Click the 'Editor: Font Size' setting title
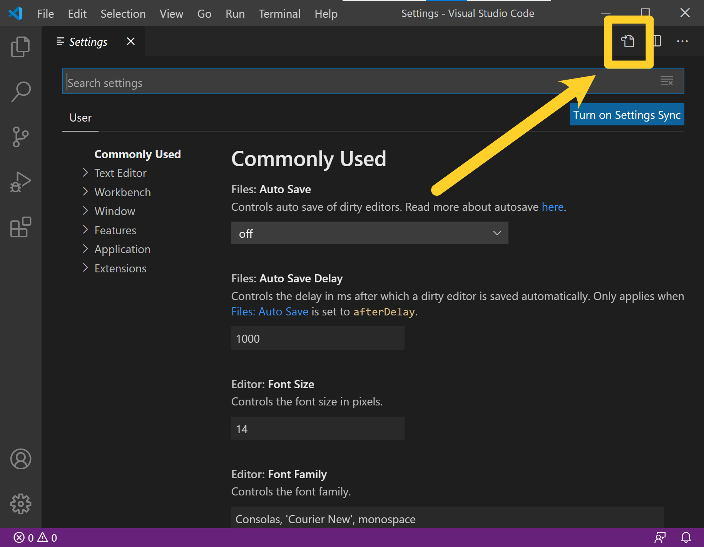Viewport: 704px width, 547px height. (x=273, y=384)
